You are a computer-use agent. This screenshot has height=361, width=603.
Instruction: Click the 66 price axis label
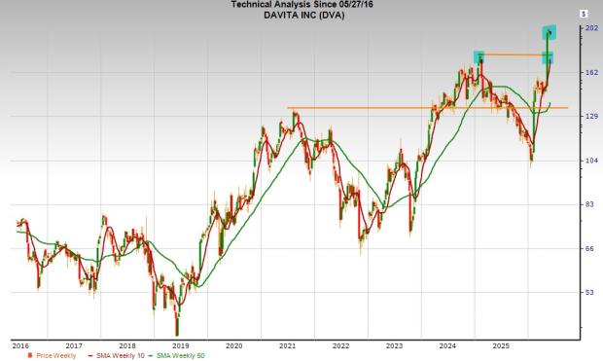pos(589,249)
